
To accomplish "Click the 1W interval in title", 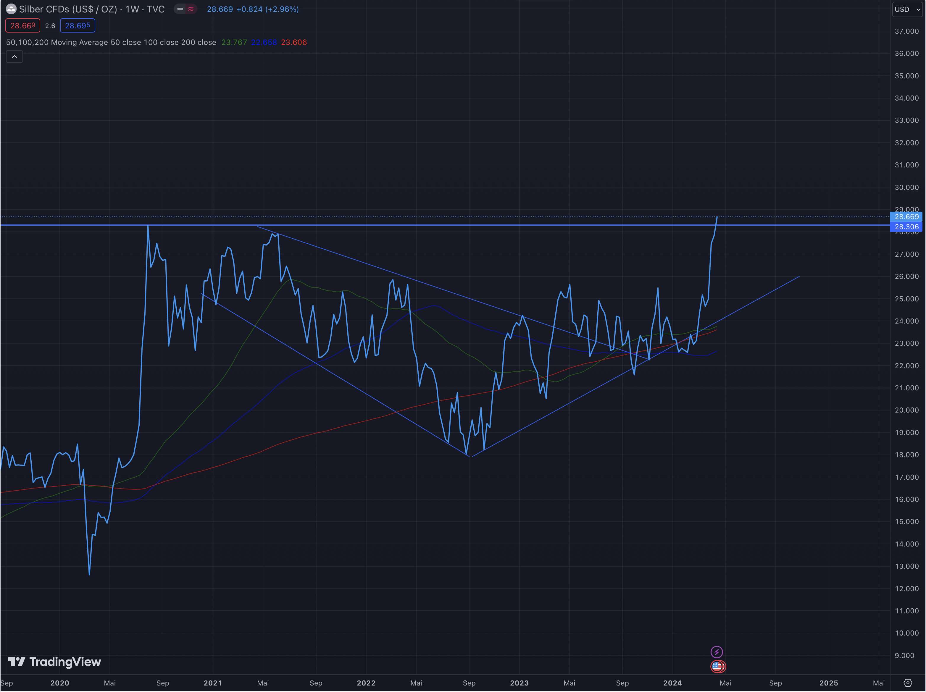I will click(x=132, y=9).
